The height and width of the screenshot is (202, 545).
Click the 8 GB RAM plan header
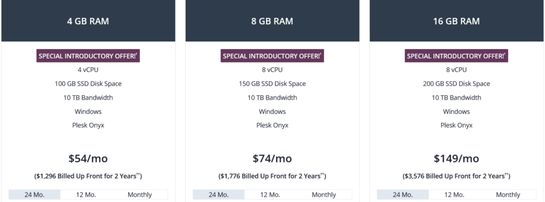(x=272, y=21)
